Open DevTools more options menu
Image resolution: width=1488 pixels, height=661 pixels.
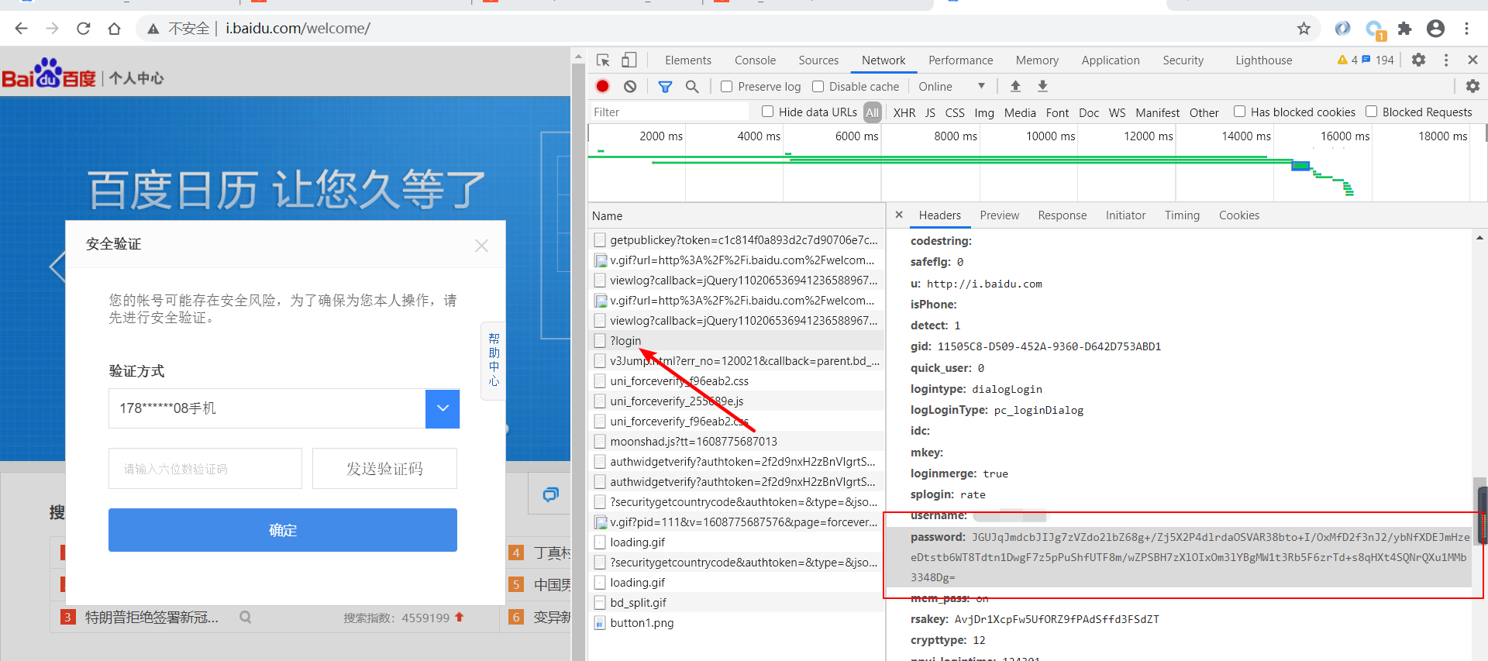click(x=1445, y=60)
